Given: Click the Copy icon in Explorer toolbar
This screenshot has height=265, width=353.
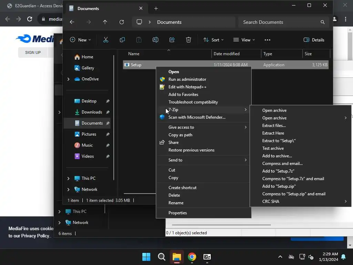Looking at the screenshot, I should point(122,40).
